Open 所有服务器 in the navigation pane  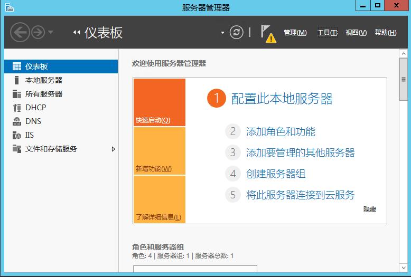(43, 94)
